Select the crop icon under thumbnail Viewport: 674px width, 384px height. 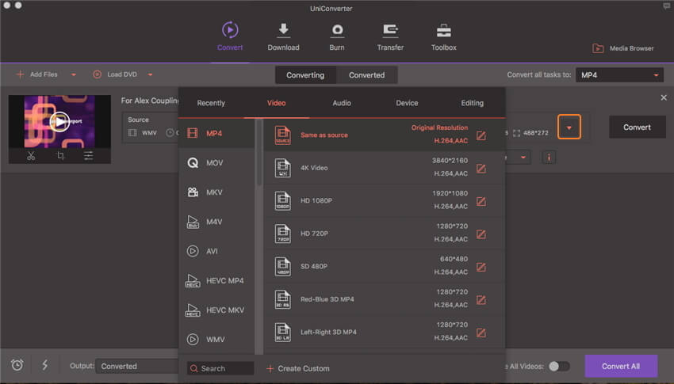(x=60, y=156)
